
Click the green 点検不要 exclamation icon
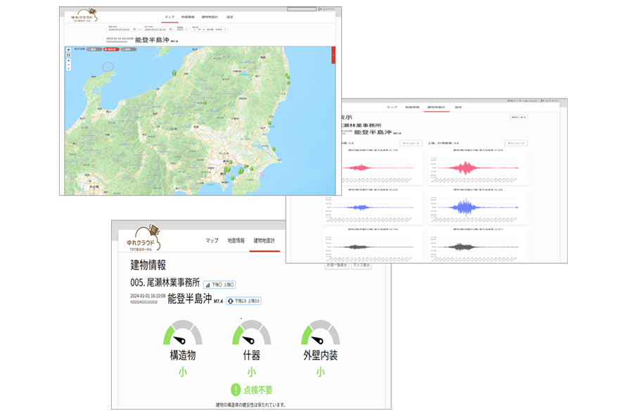tap(236, 389)
